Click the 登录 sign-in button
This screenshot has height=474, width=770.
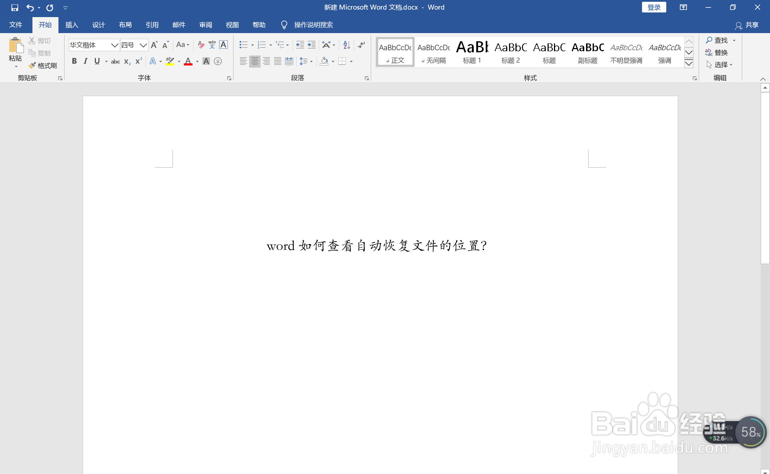click(x=653, y=7)
